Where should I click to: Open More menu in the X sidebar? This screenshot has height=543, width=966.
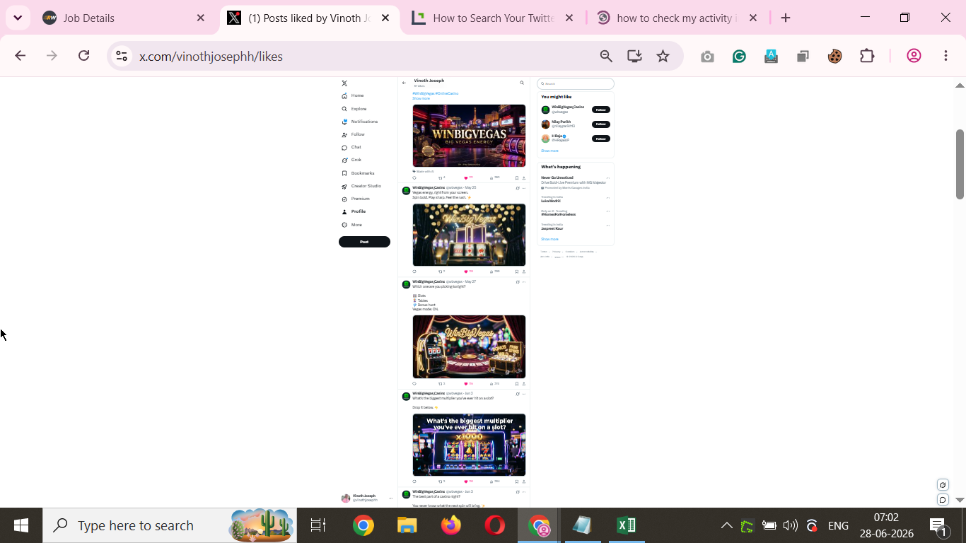[x=352, y=225]
